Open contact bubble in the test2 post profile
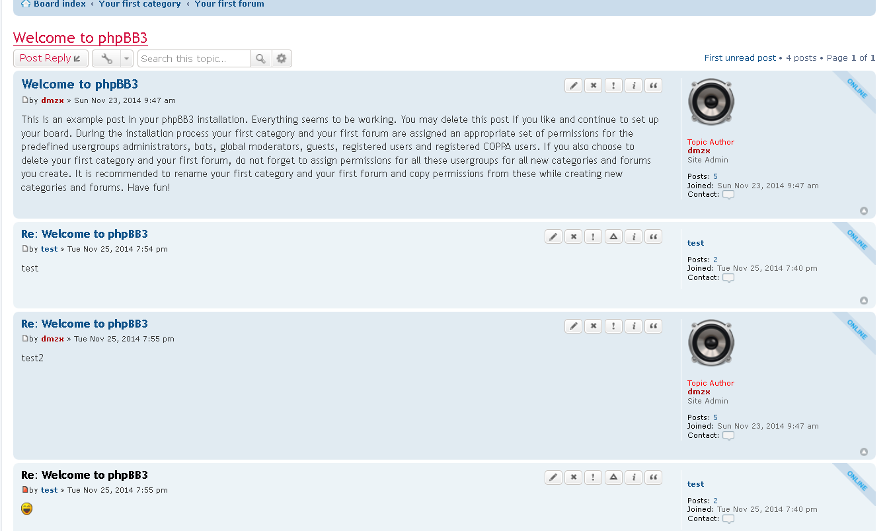 [x=728, y=436]
